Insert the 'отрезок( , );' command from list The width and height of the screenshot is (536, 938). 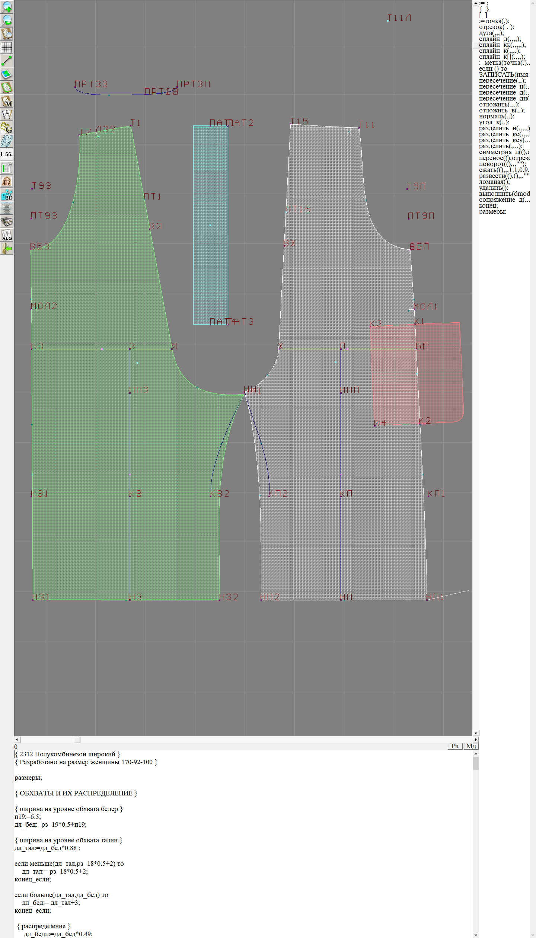tap(497, 27)
